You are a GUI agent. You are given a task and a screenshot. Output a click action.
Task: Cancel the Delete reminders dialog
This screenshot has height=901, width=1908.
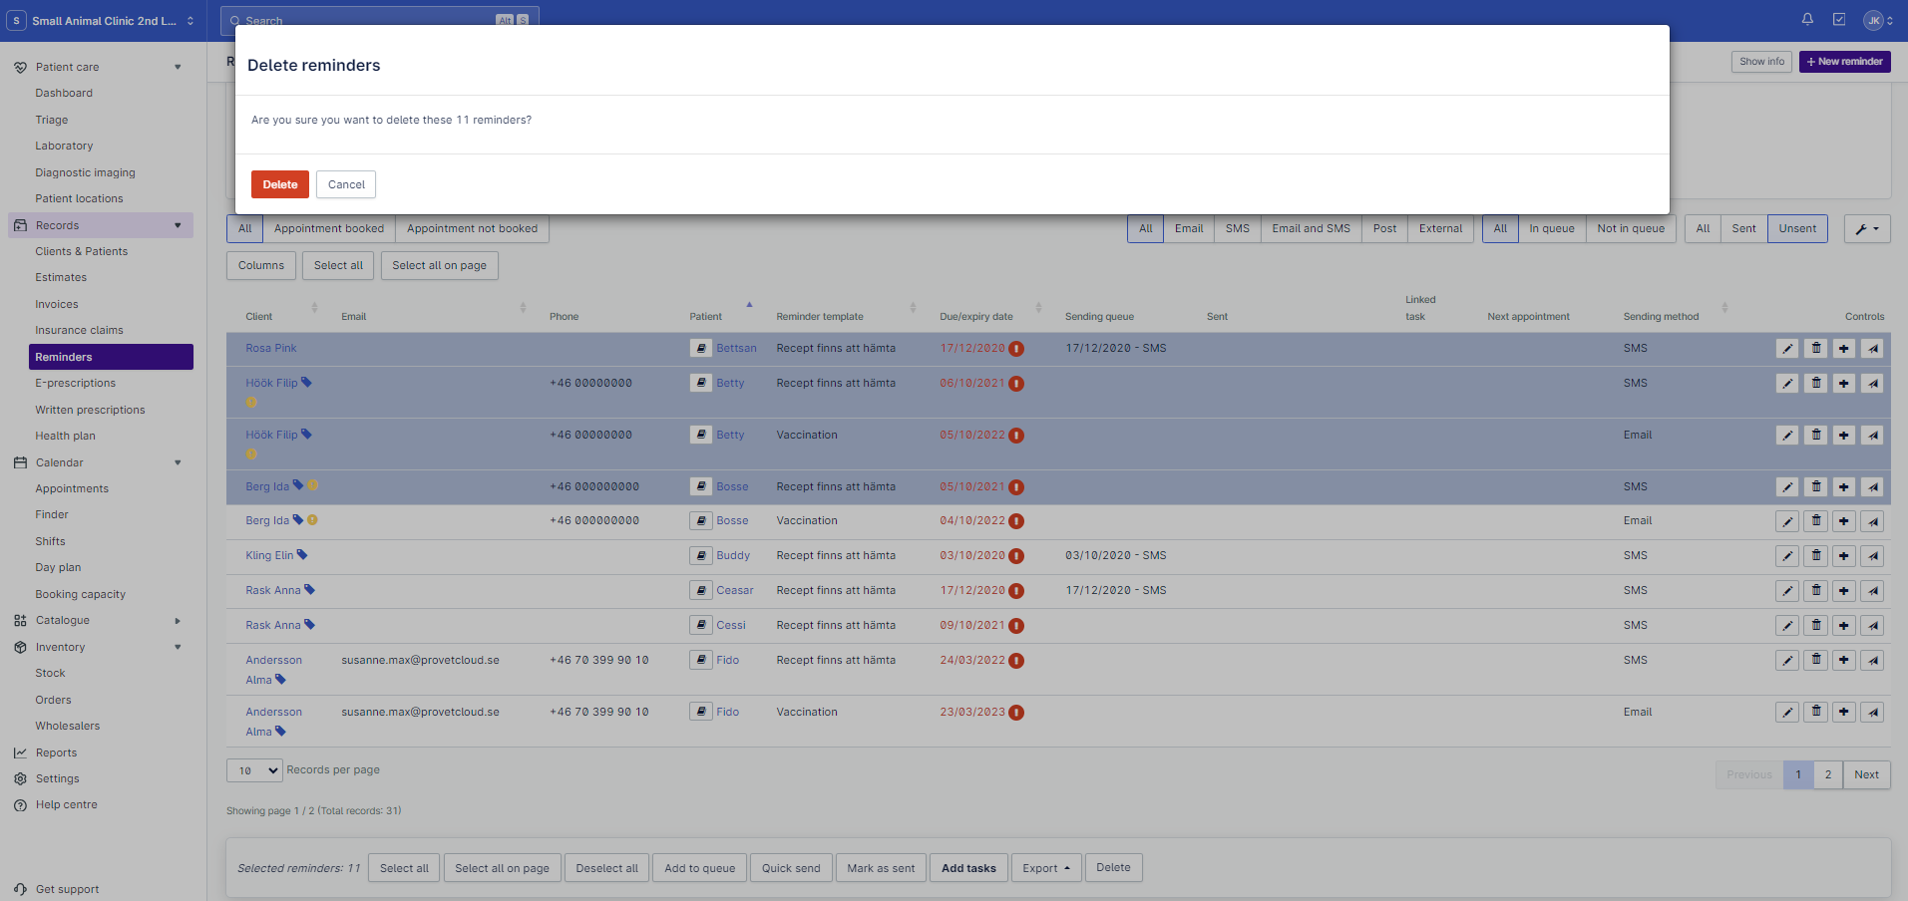coord(346,184)
